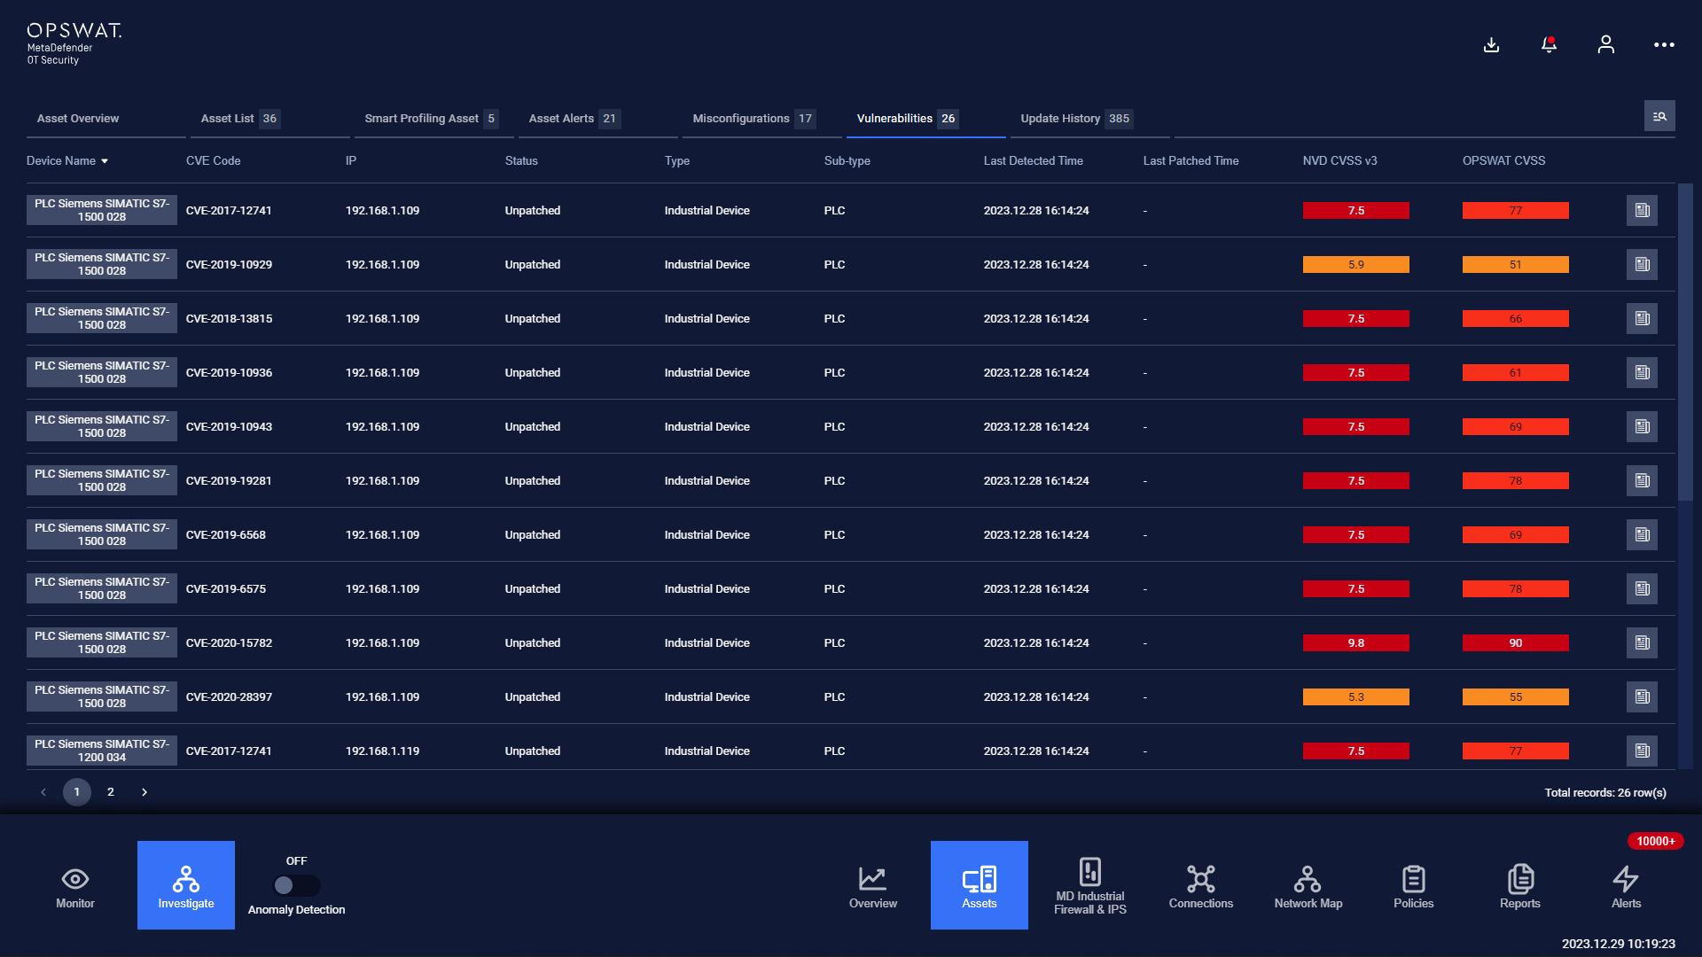Open details icon for CVE-2018-13815 row
This screenshot has height=957, width=1702.
(1642, 318)
